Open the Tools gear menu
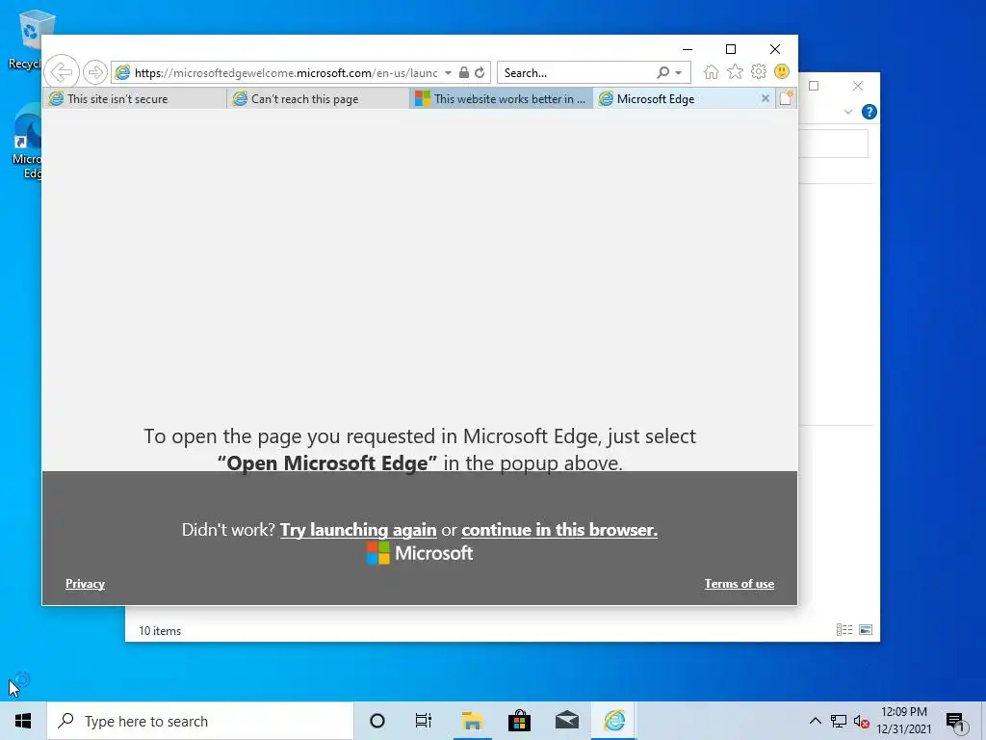Viewport: 986px width, 740px height. [x=759, y=71]
